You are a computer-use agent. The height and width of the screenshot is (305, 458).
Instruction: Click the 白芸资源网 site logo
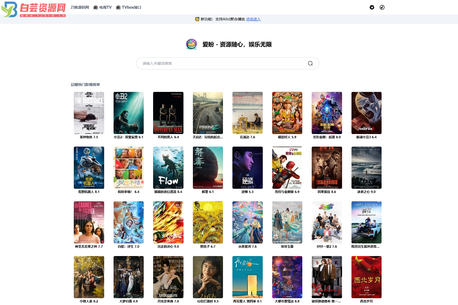click(33, 9)
